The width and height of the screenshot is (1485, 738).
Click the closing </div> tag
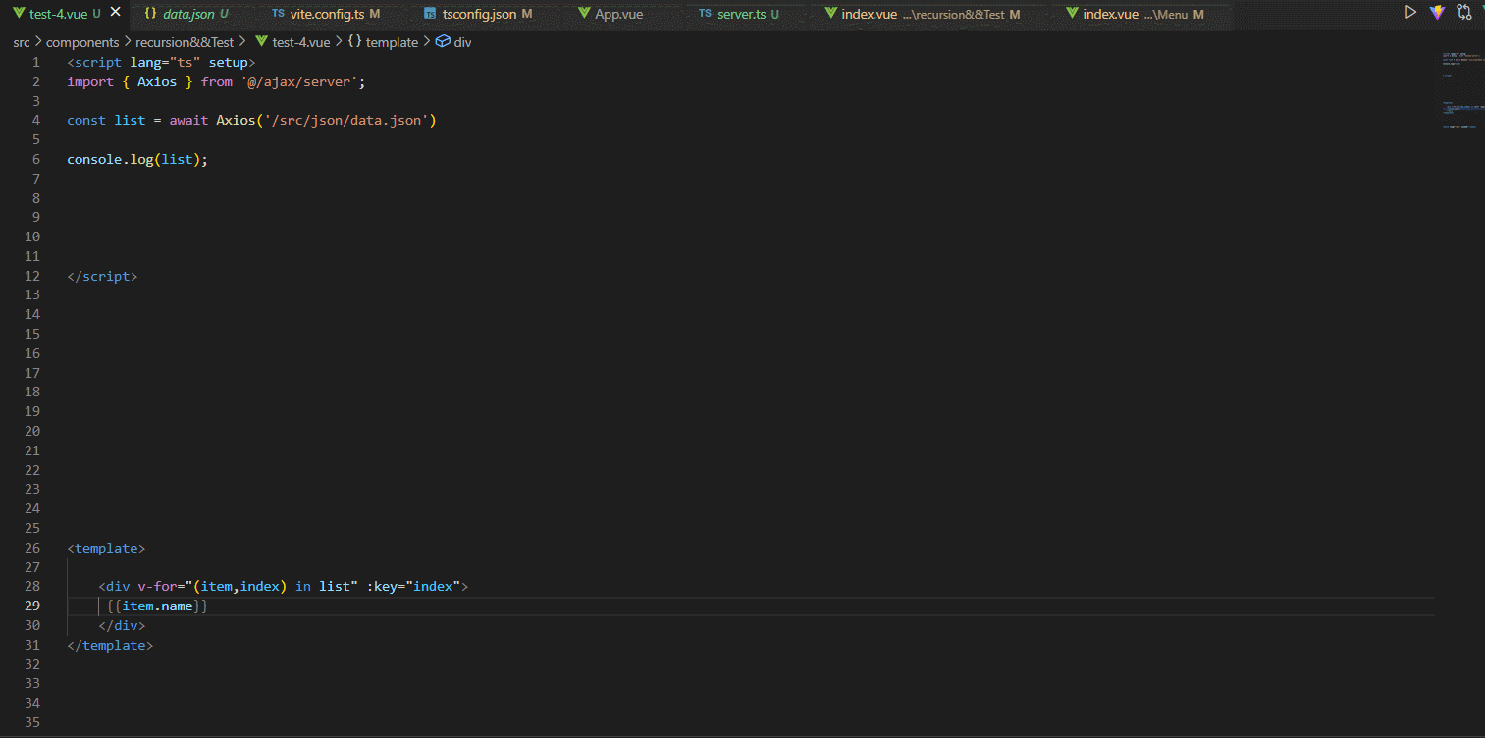122,625
